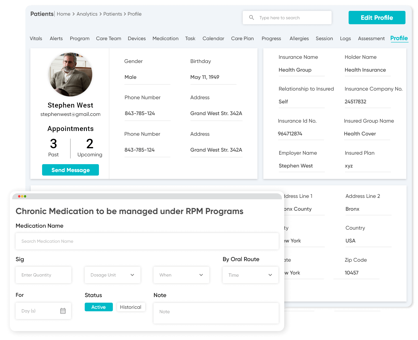Screen dimensions: 418x340
Task: Open the Medication tab
Action: click(165, 38)
